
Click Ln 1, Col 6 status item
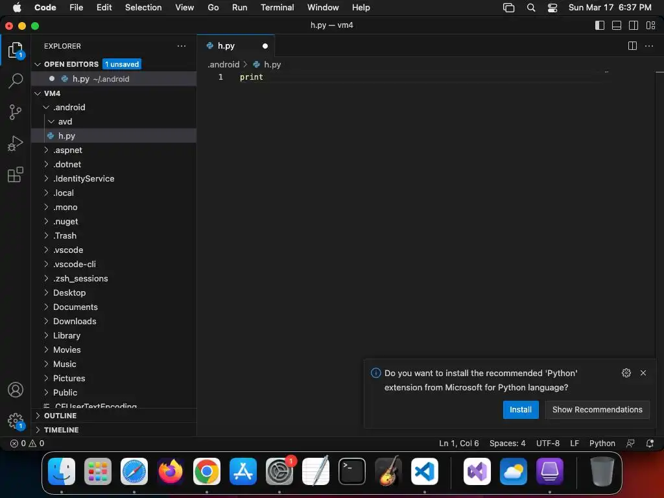[x=458, y=444]
